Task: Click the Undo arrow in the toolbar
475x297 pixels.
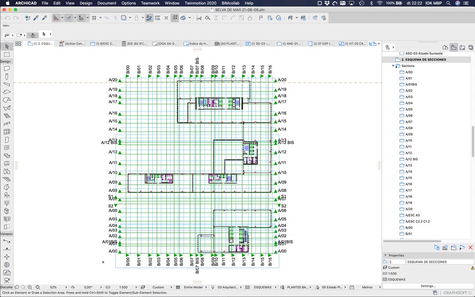Action: pyautogui.click(x=7, y=18)
